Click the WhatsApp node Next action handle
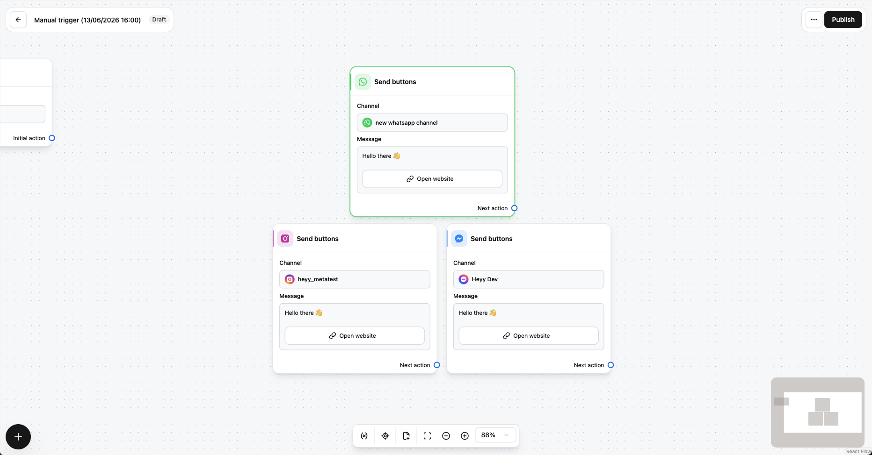 pyautogui.click(x=514, y=208)
